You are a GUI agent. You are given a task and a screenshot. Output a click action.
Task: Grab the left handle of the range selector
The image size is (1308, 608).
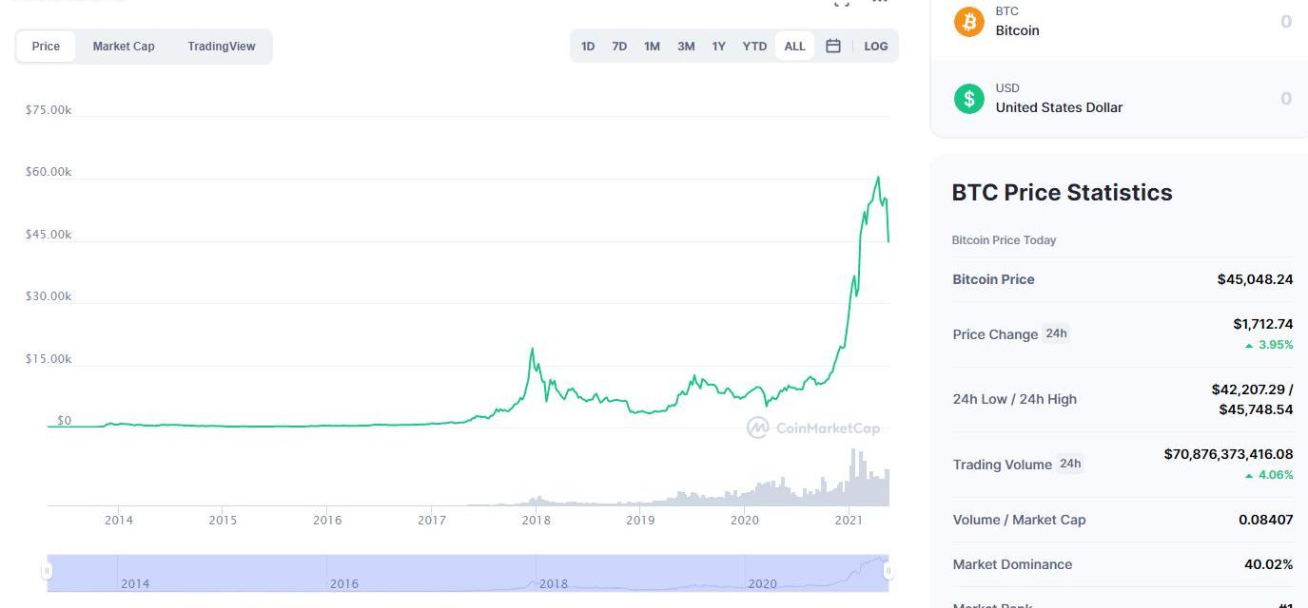47,571
